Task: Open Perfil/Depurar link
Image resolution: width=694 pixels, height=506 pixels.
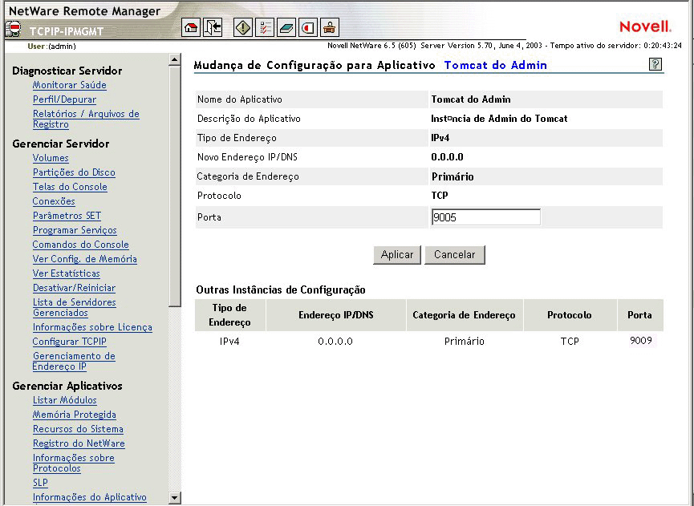Action: [x=64, y=99]
